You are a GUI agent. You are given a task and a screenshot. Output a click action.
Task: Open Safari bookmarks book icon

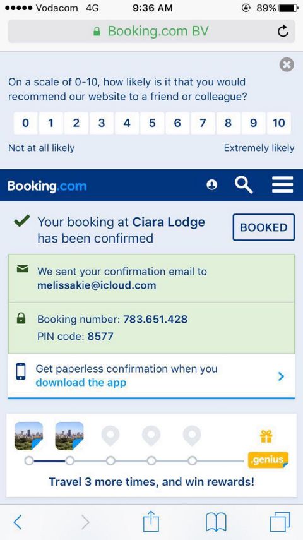(x=216, y=522)
